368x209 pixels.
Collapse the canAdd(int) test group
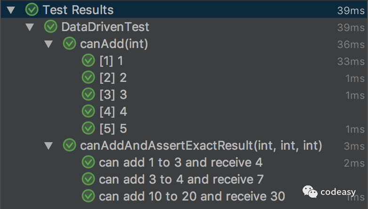[48, 44]
